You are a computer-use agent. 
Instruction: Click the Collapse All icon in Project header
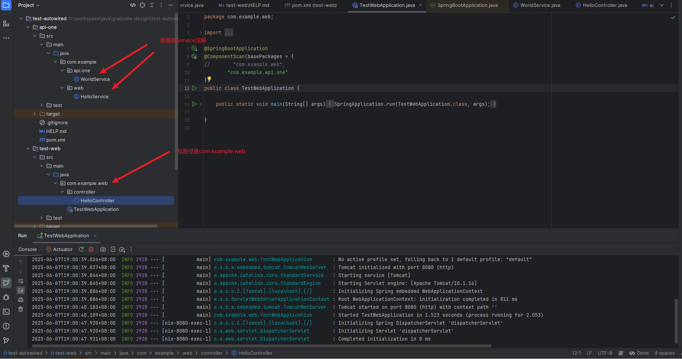(x=152, y=5)
